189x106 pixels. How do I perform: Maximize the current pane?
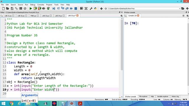(82, 9)
